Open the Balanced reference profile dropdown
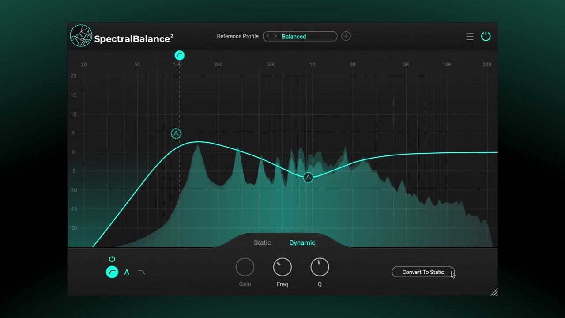Screen dimensions: 565x318 [300, 36]
